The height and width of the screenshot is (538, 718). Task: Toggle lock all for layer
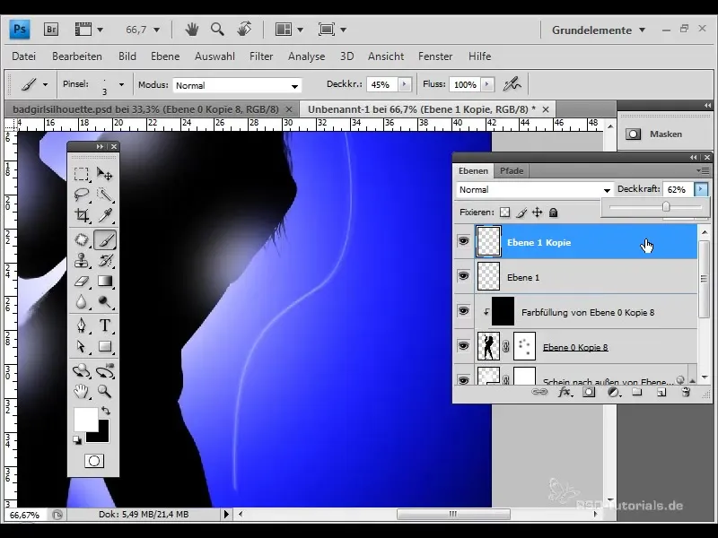pos(553,213)
